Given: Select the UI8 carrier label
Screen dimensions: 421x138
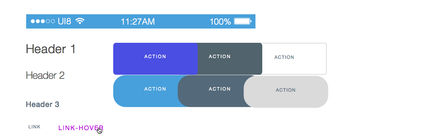Looking at the screenshot, I should (x=64, y=21).
